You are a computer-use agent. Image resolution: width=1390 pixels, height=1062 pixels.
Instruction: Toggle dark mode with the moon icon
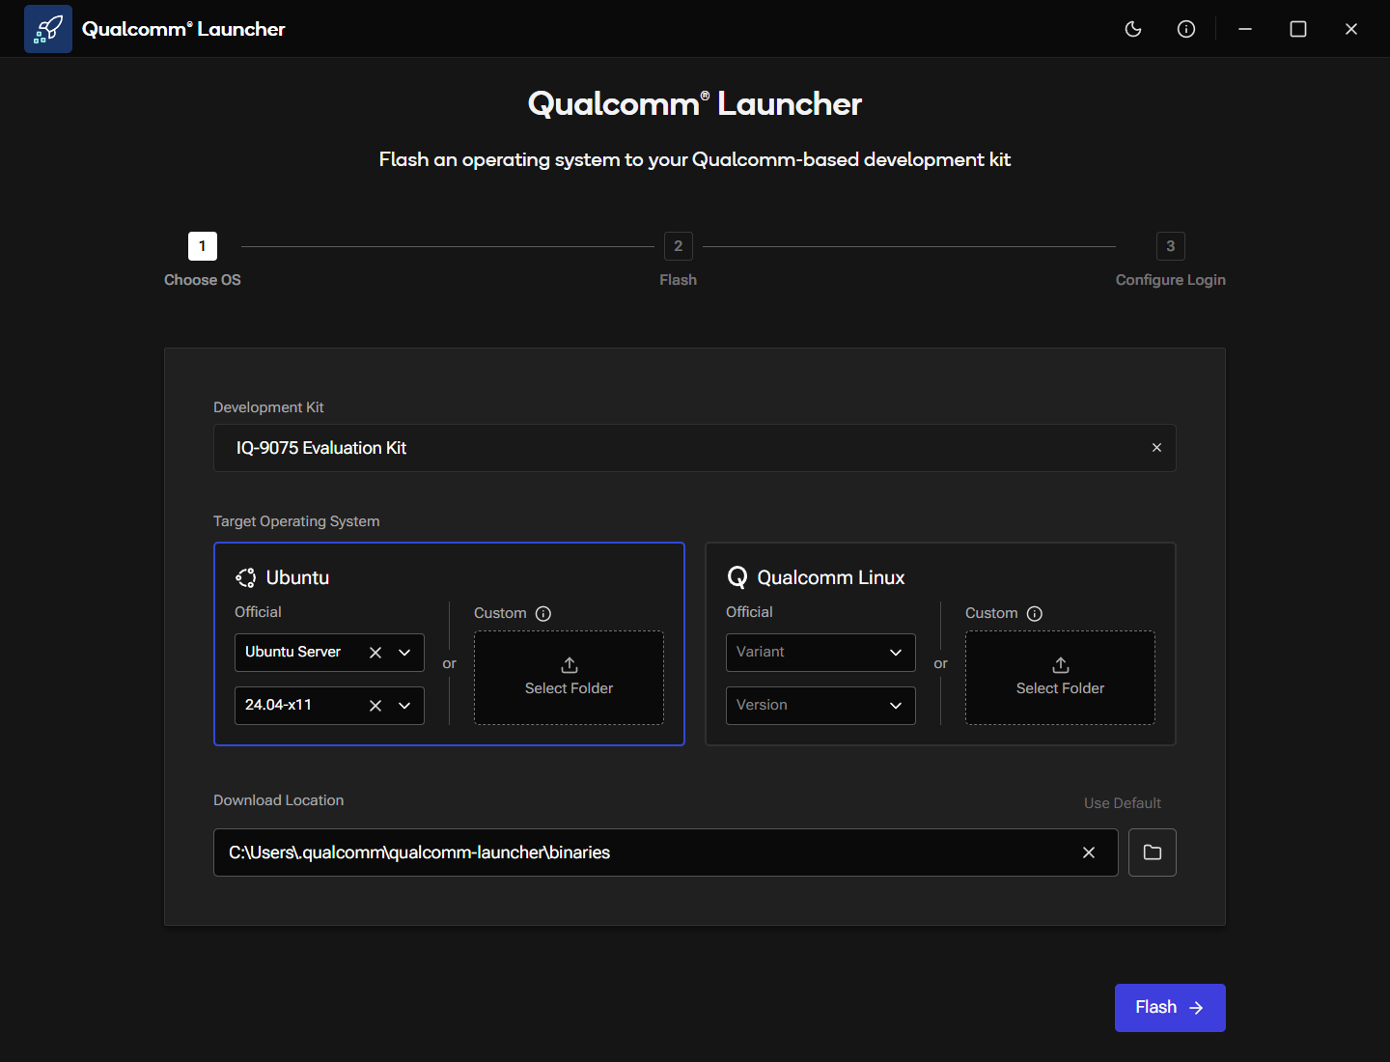click(1133, 29)
